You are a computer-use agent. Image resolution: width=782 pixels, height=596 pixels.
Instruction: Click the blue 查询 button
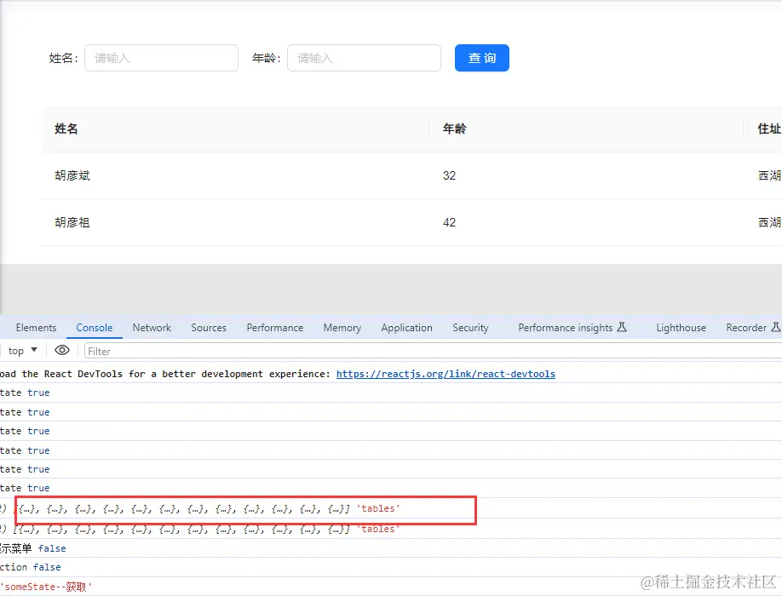(x=482, y=58)
